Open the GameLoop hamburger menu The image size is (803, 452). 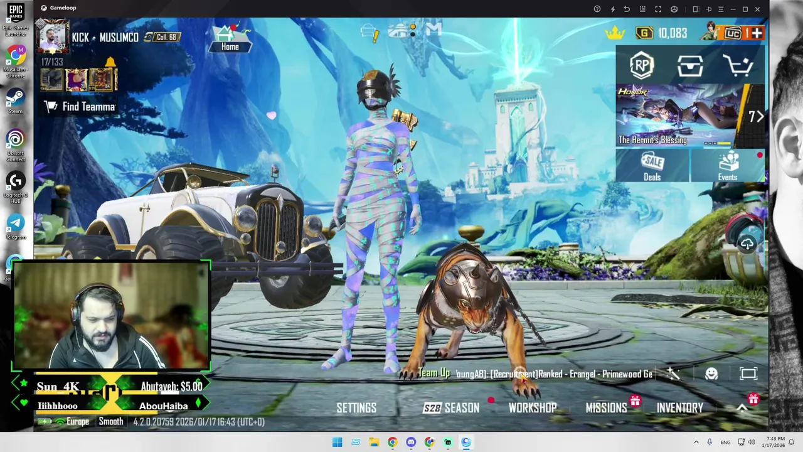(721, 9)
